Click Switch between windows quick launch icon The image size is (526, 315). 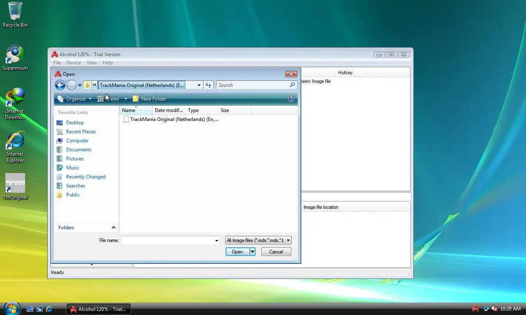(39, 309)
